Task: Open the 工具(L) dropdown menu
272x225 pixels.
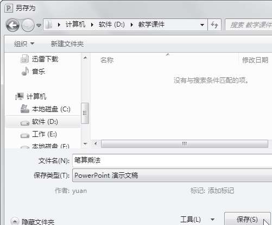Action: pos(197,220)
